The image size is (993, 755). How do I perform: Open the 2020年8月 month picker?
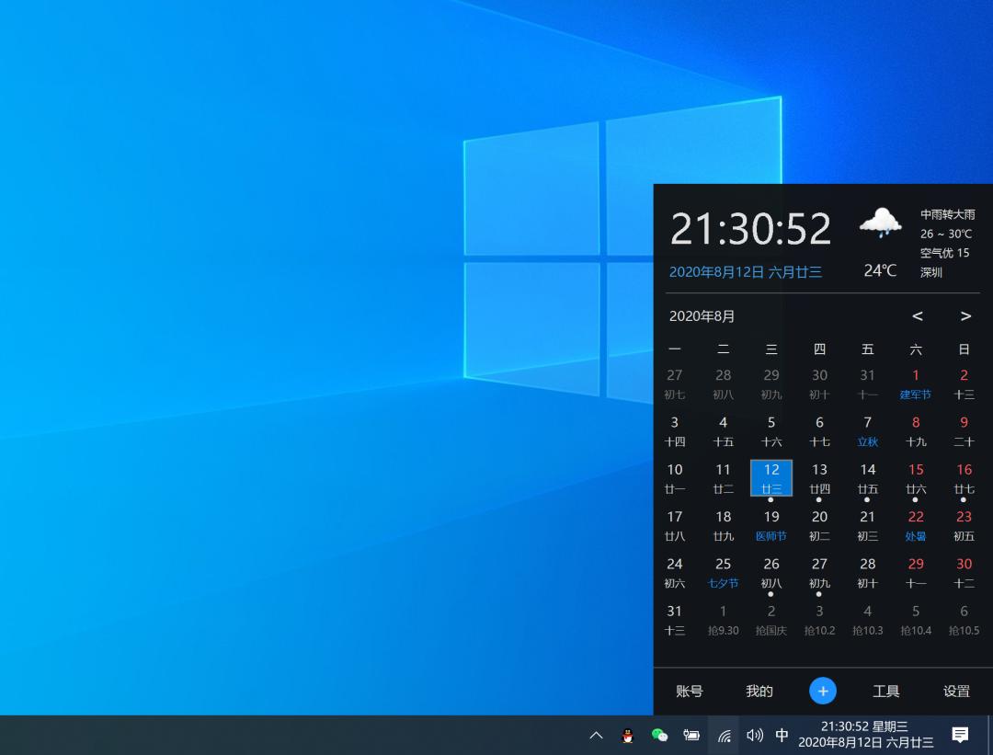[702, 315]
